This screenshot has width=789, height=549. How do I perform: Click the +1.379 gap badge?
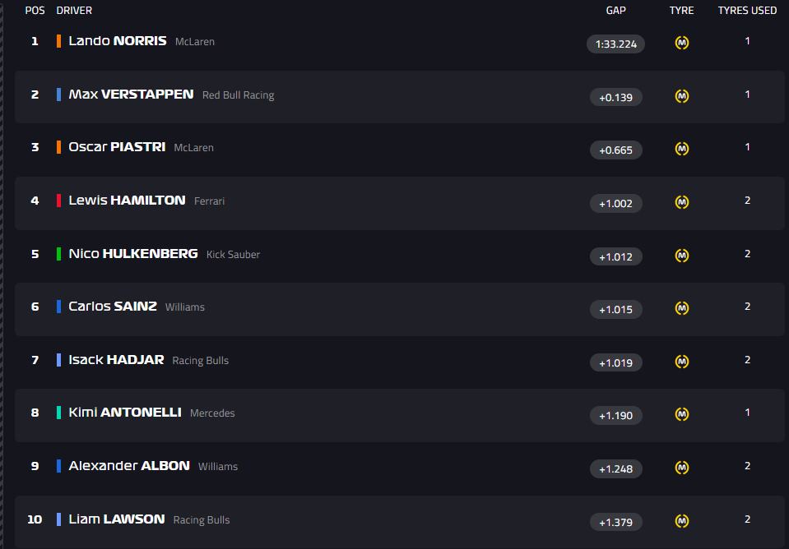pos(615,522)
